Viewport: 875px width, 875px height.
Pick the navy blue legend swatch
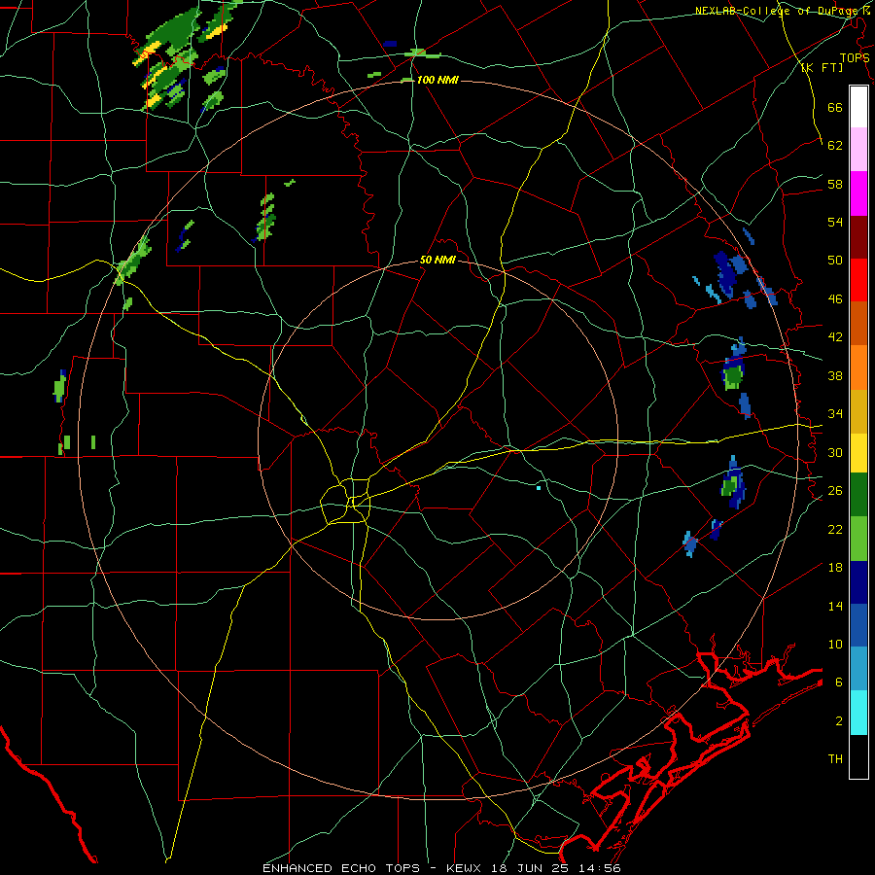[x=858, y=582]
